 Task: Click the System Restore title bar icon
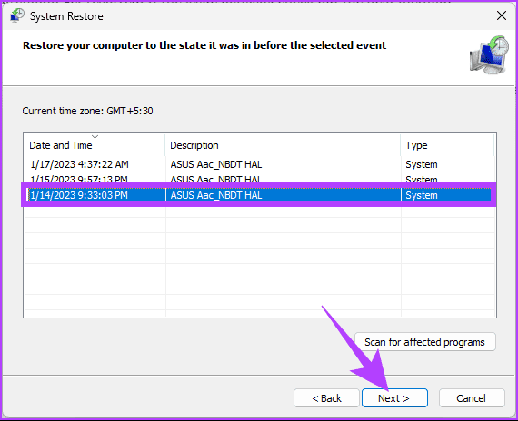(17, 15)
